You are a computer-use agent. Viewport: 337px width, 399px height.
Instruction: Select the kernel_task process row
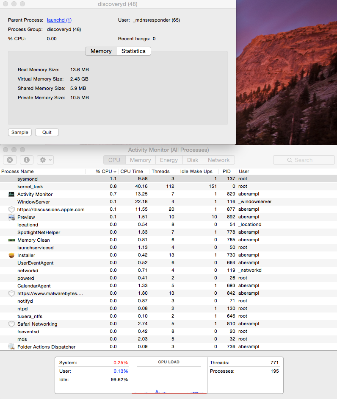pos(168,187)
